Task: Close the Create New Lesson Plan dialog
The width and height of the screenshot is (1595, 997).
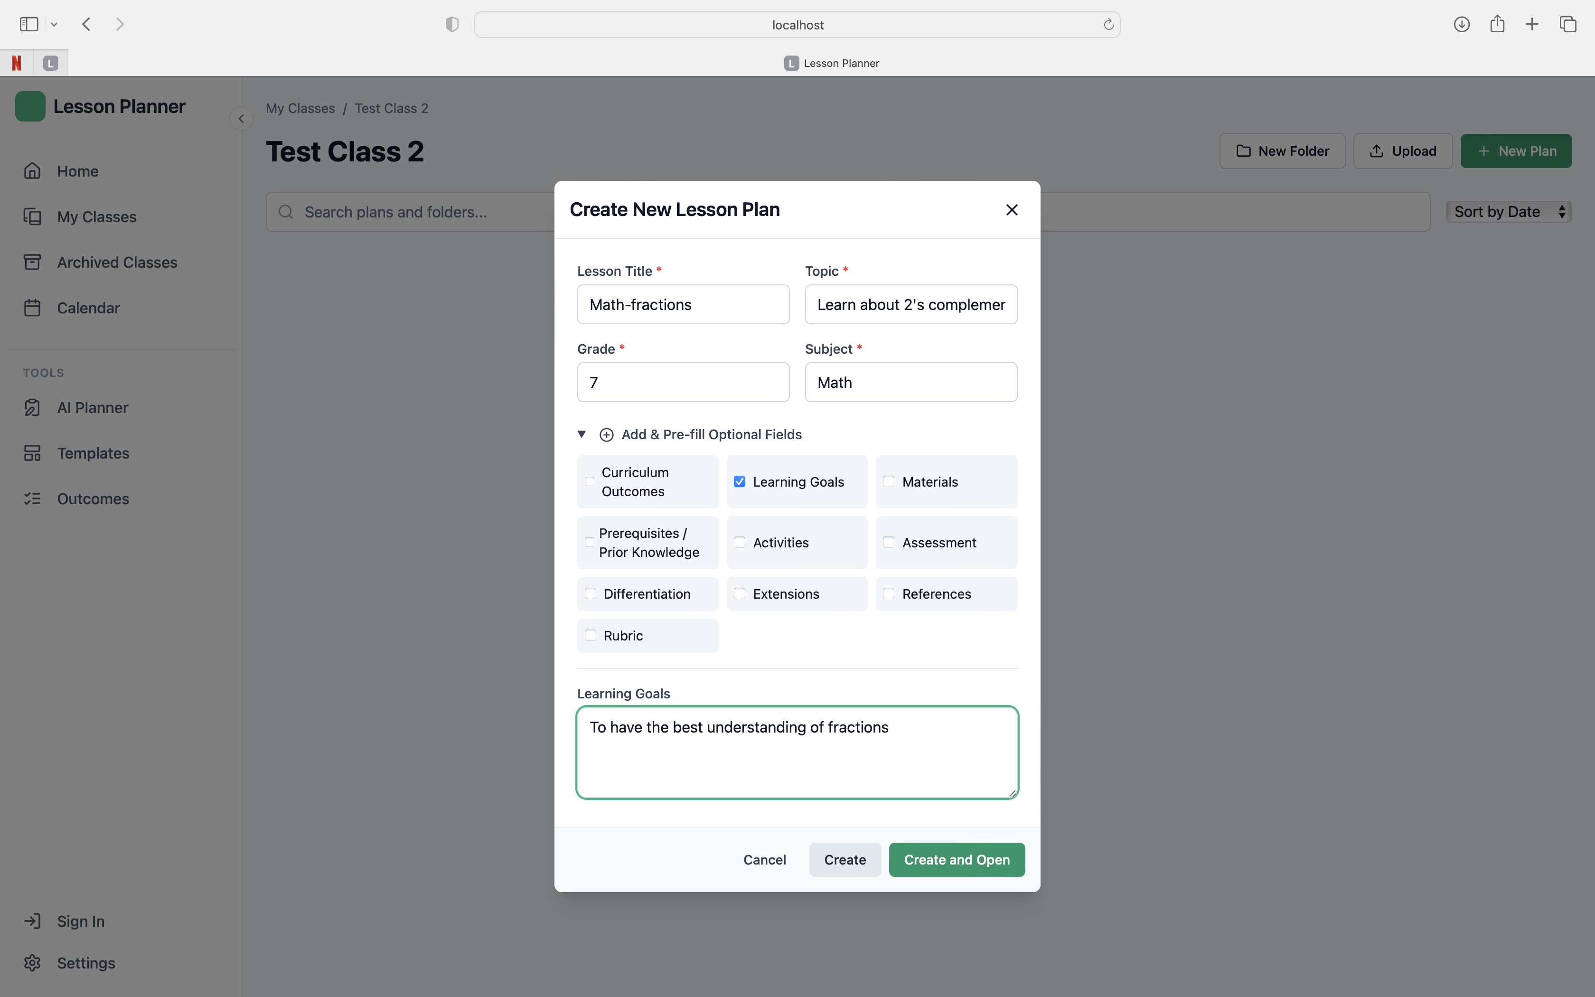Action: point(1012,210)
